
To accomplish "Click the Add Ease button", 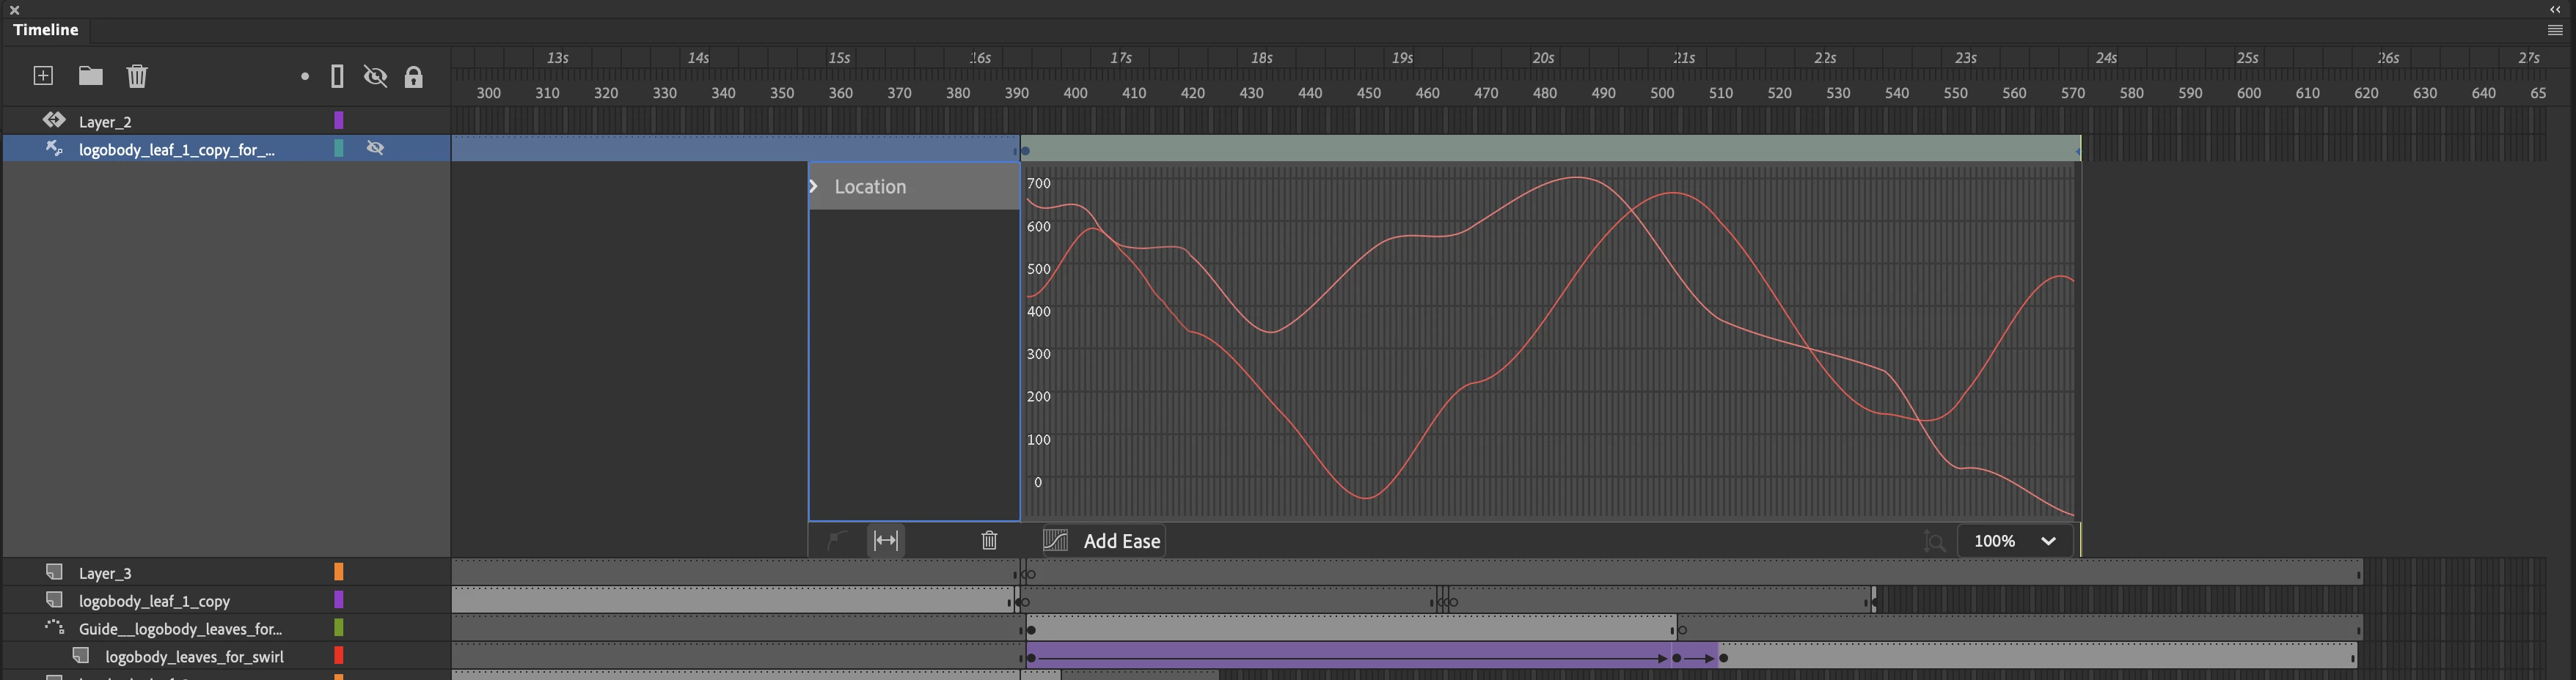I will [x=1103, y=542].
